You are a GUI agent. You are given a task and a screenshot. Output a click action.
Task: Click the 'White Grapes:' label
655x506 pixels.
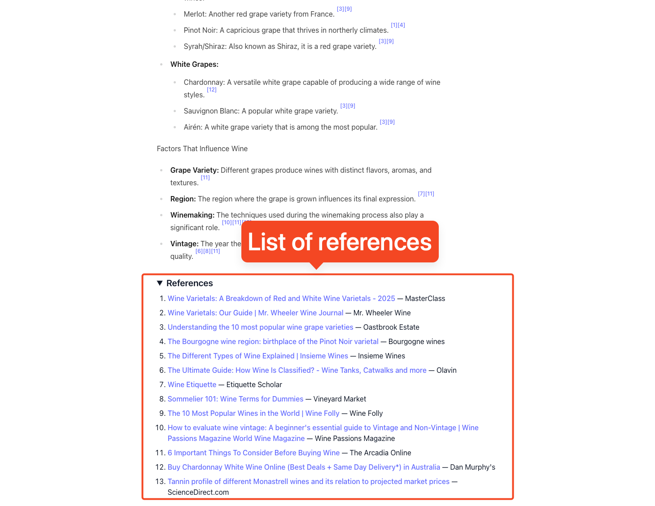pos(194,64)
